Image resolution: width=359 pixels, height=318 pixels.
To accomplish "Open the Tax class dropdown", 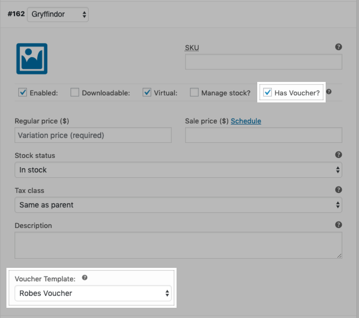I will coord(178,205).
